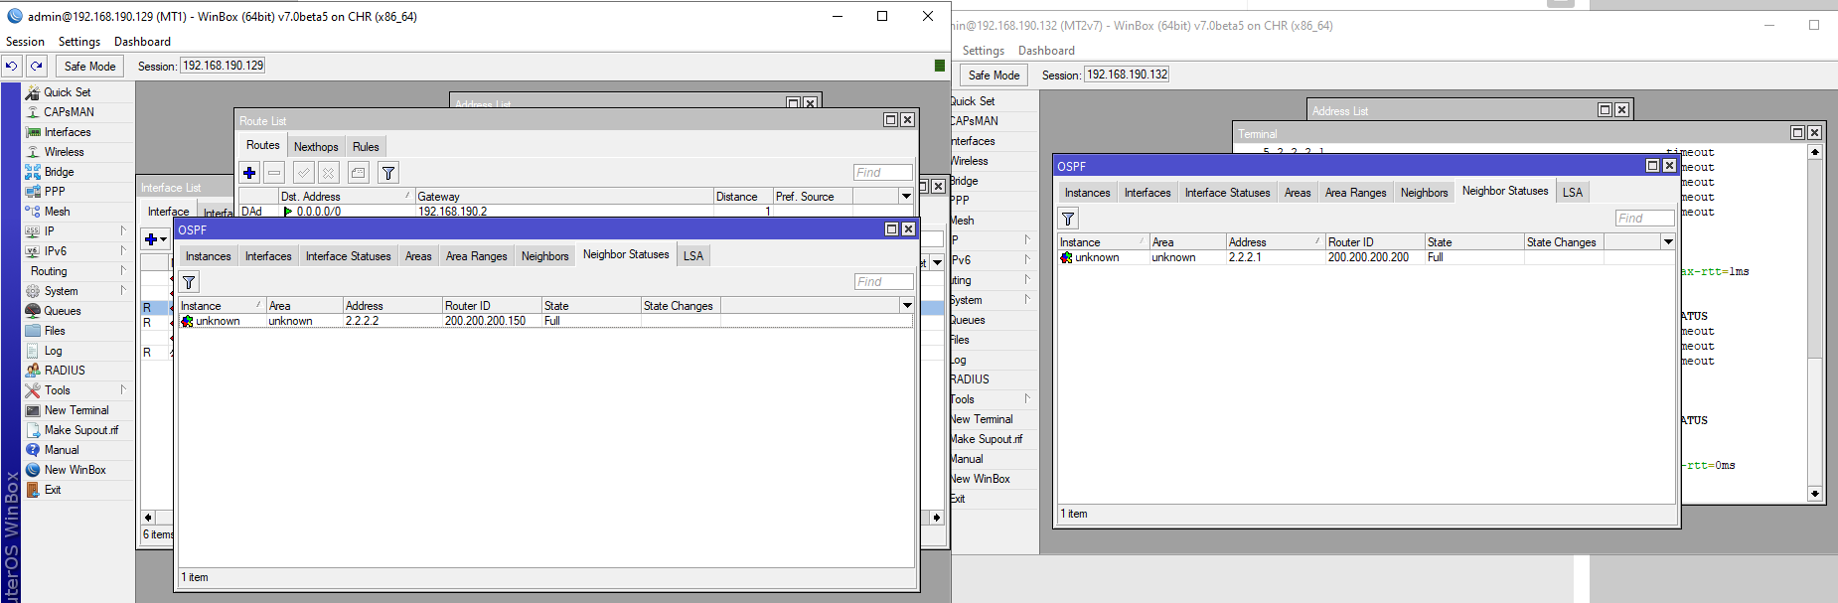Open the Dashboard menu in MT1 window
Image resolution: width=1838 pixels, height=603 pixels.
(142, 42)
